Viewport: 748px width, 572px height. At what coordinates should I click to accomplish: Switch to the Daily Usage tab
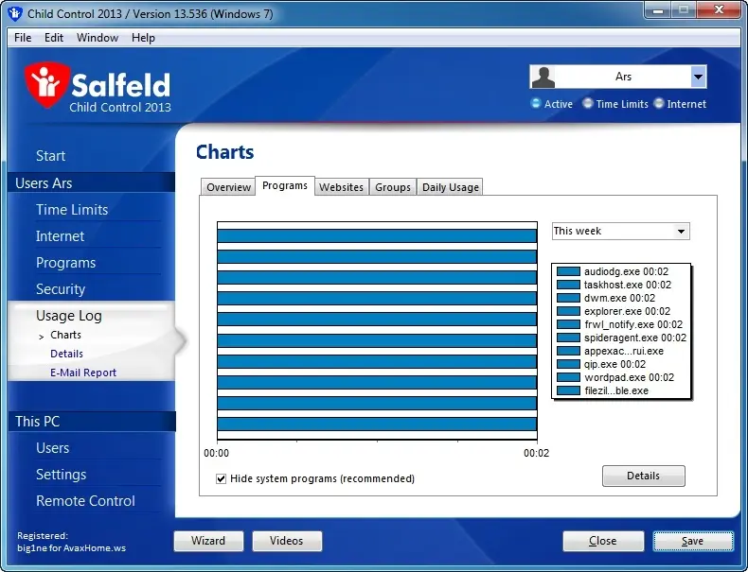point(451,187)
